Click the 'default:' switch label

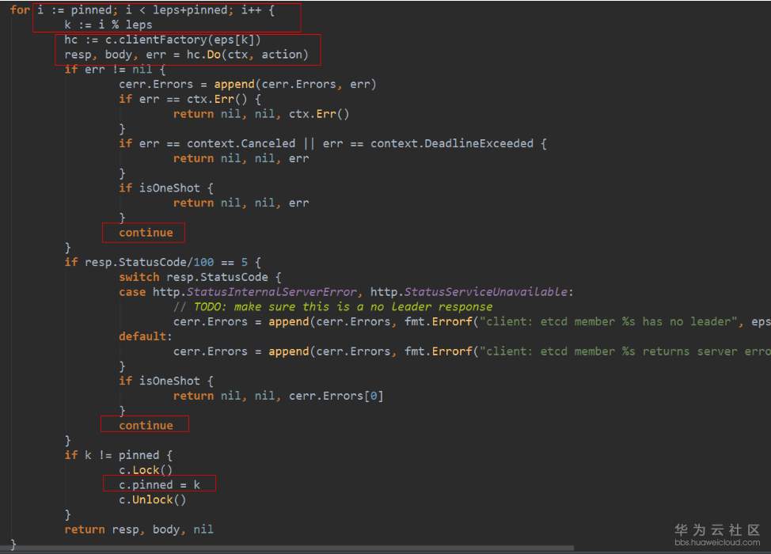click(x=146, y=336)
